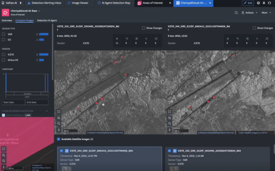The image size is (275, 171).
Task: Open the More dropdown menu
Action: tap(266, 13)
